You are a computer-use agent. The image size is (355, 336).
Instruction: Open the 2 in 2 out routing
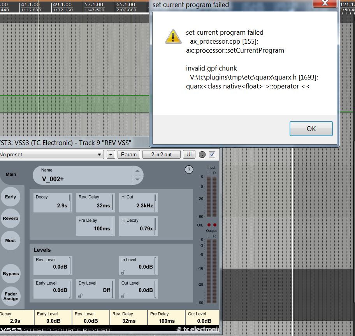[x=162, y=154]
